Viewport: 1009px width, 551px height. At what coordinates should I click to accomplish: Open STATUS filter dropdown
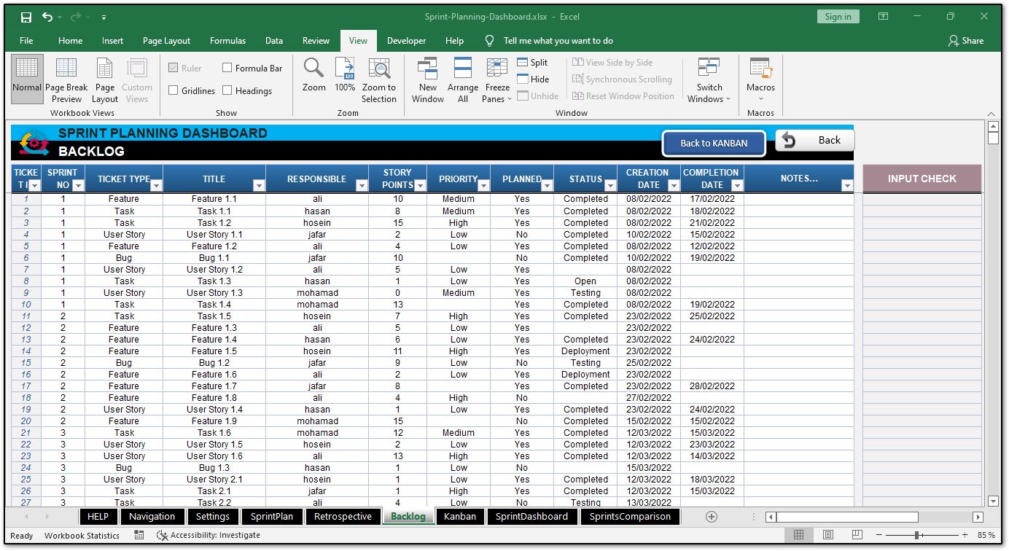coord(610,186)
